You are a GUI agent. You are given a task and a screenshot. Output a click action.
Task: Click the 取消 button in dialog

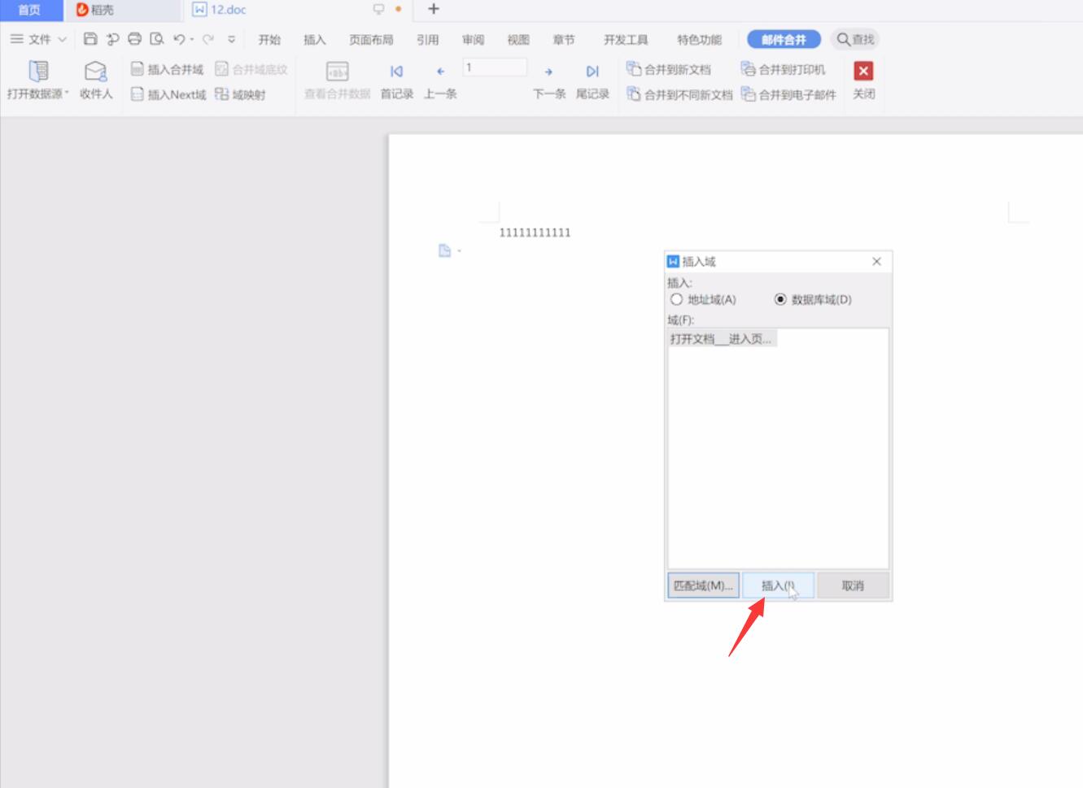[853, 586]
